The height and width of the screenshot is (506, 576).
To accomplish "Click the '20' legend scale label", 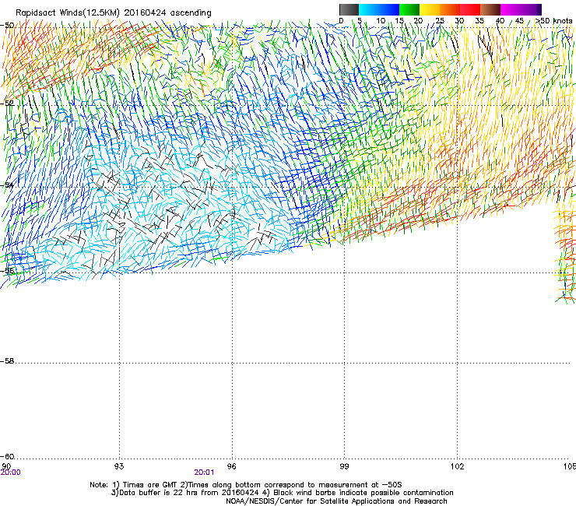I will click(418, 20).
